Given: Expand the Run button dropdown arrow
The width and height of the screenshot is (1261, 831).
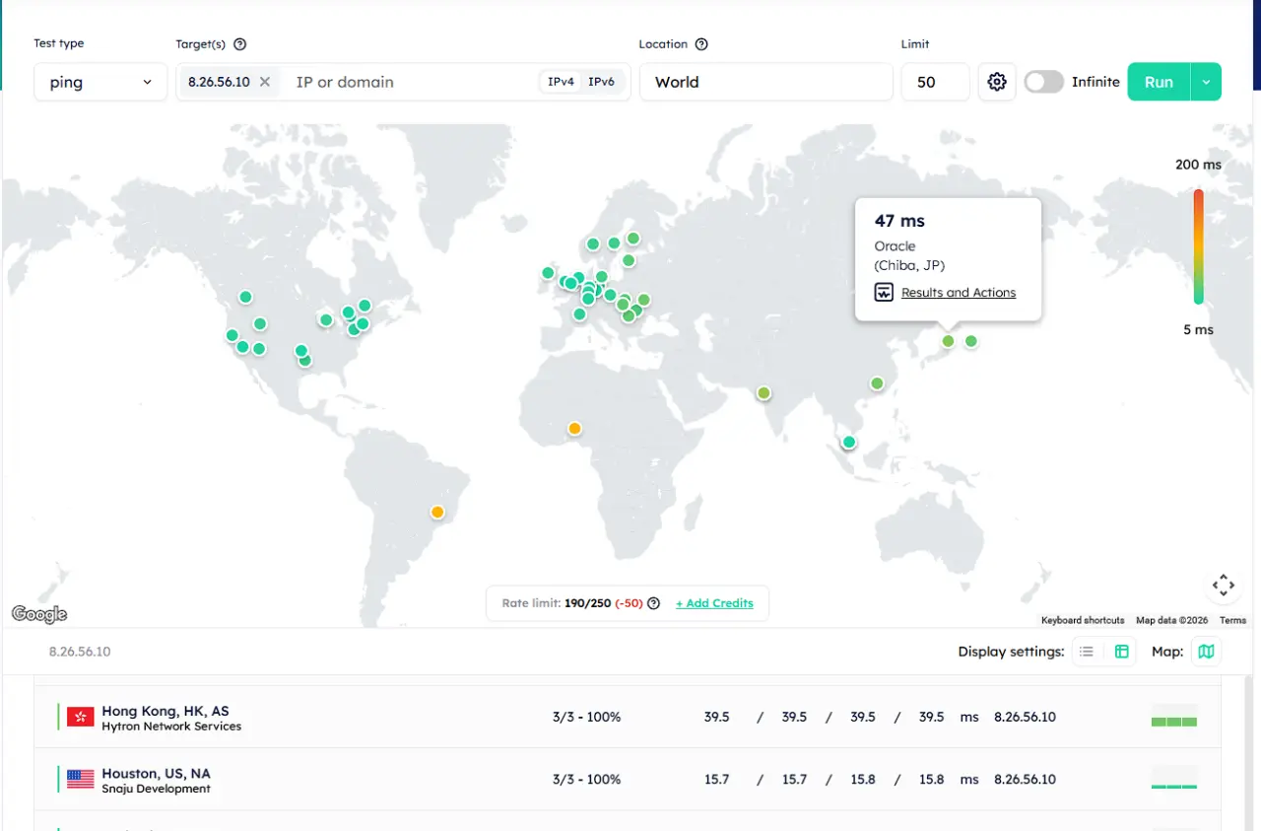Looking at the screenshot, I should [x=1206, y=82].
